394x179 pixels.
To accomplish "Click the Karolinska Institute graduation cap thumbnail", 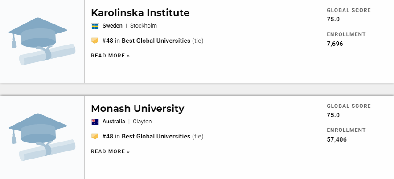I will 42,41.
